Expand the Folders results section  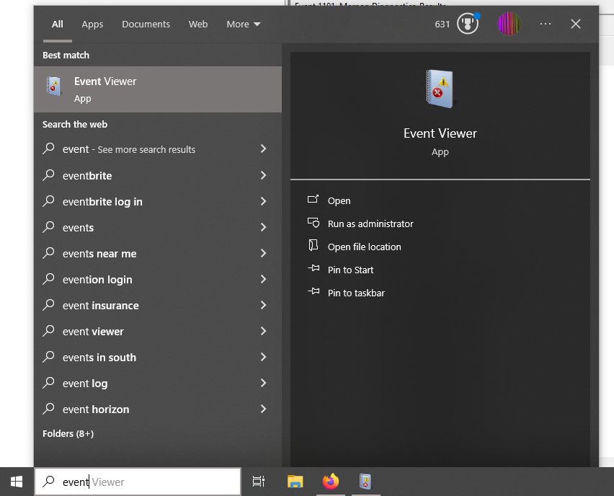(x=68, y=433)
